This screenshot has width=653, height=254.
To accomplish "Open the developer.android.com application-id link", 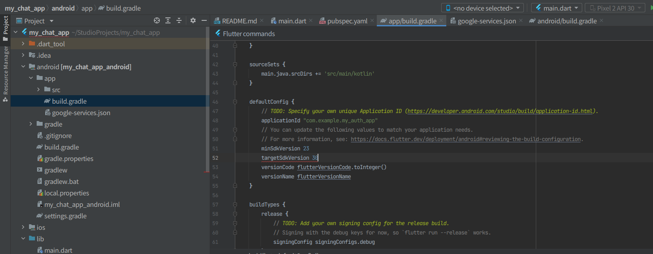I will (501, 111).
